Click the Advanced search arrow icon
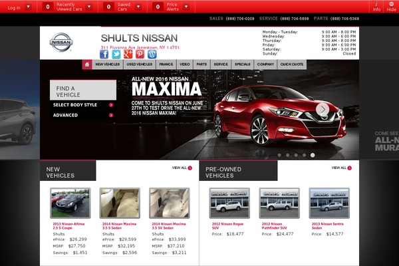The width and height of the screenshot is (399, 266). (111, 115)
